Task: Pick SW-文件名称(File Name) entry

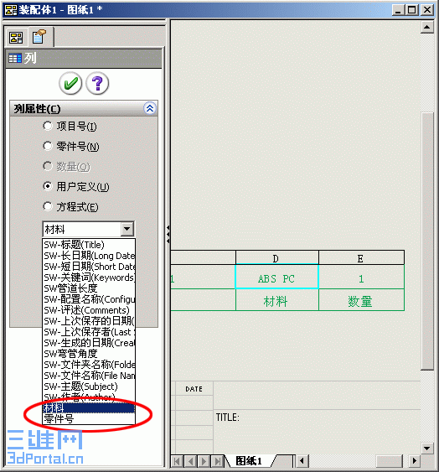Action: click(89, 376)
